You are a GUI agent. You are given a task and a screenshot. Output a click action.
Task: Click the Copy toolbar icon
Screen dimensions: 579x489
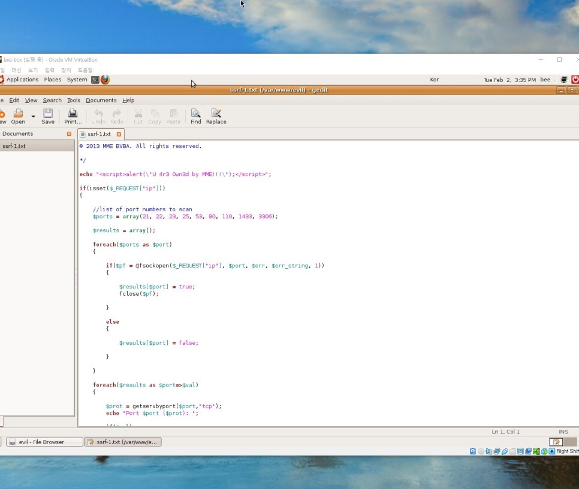pyautogui.click(x=155, y=117)
